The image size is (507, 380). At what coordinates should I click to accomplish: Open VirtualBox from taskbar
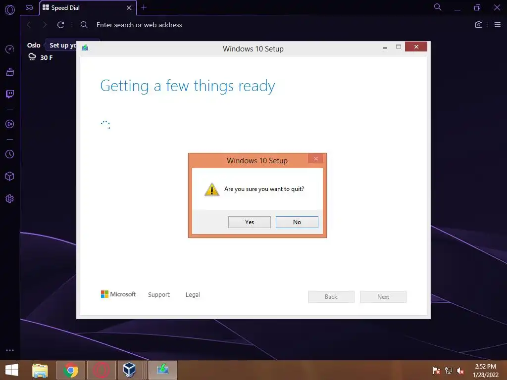(130, 370)
